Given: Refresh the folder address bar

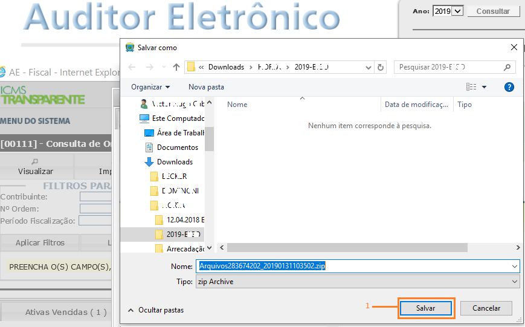Looking at the screenshot, I should [380, 67].
